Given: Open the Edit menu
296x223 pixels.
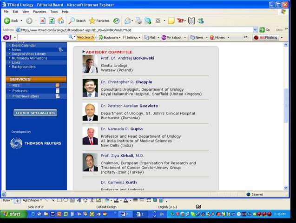Looking at the screenshot, I should tap(15, 12).
